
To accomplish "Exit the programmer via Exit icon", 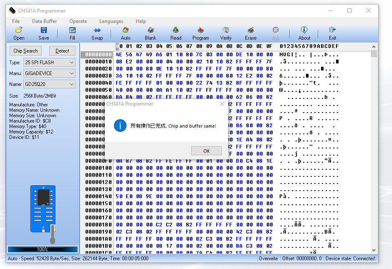I will [x=332, y=33].
